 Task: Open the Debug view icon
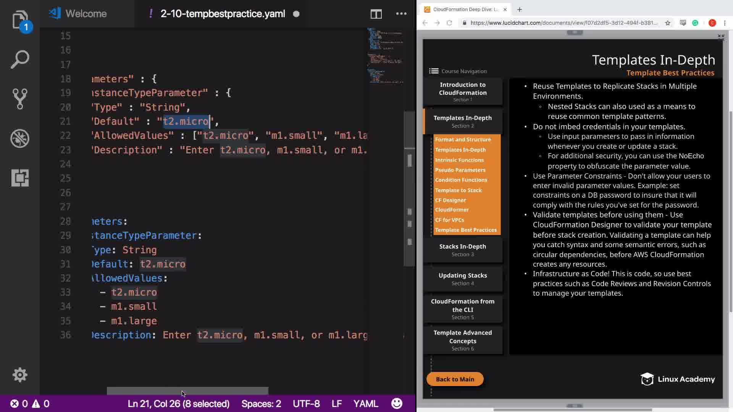(20, 138)
